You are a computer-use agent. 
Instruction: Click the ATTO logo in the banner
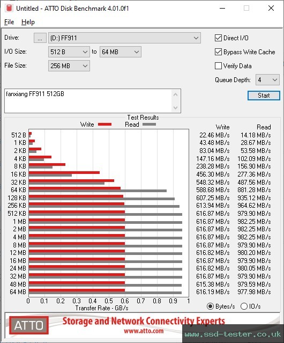click(x=29, y=325)
